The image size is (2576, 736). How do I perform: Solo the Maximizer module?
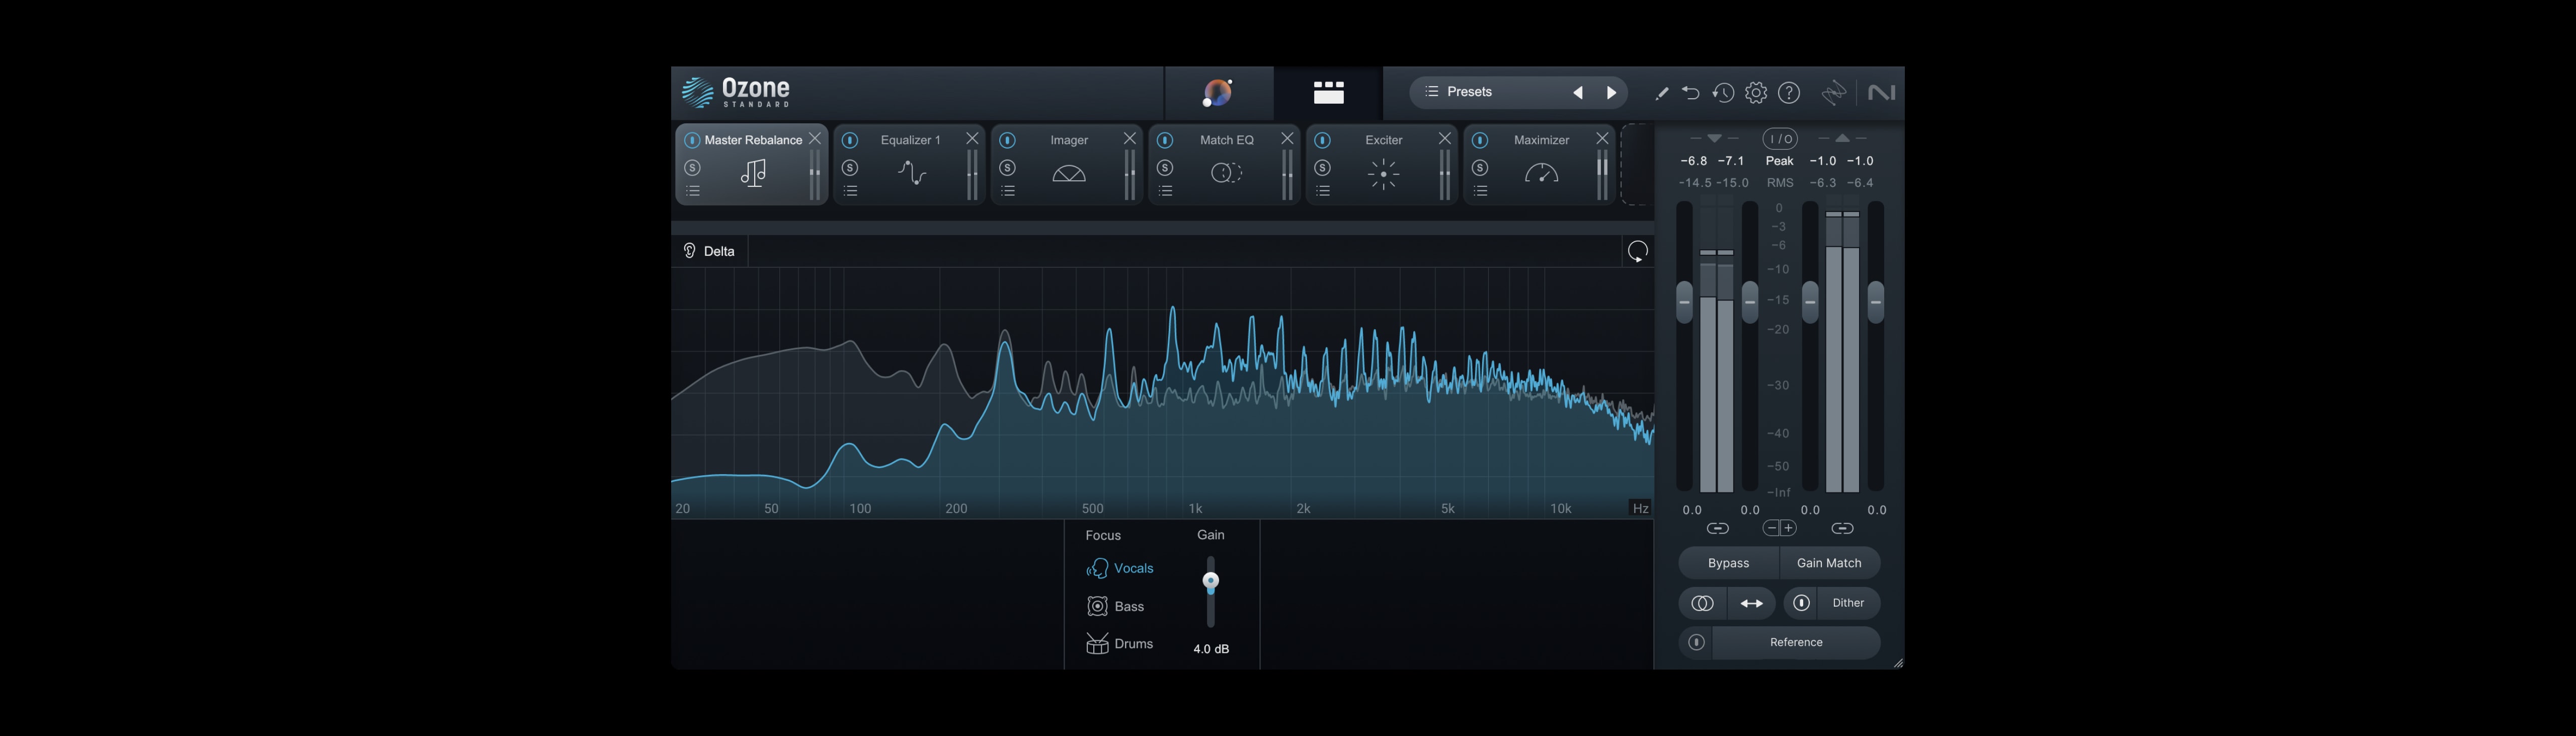click(x=1480, y=167)
